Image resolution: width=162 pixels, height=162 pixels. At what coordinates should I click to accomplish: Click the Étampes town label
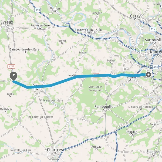click(x=153, y=151)
